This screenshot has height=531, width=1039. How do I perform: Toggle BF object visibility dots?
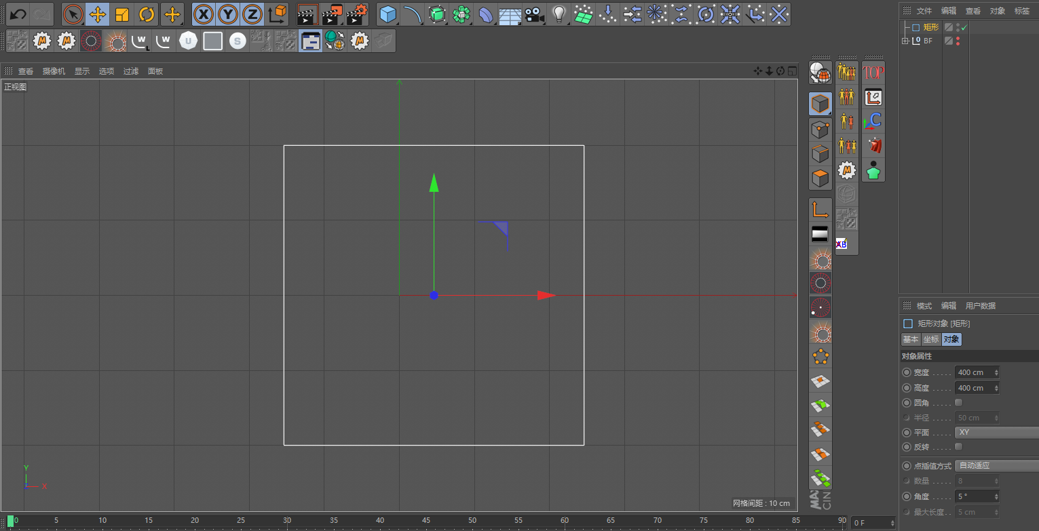(x=958, y=41)
